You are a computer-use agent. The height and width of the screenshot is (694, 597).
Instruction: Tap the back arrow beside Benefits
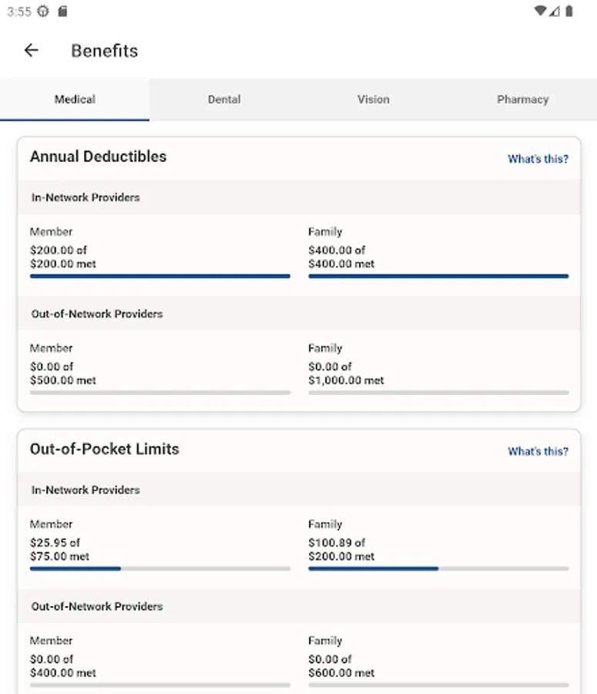coord(31,51)
